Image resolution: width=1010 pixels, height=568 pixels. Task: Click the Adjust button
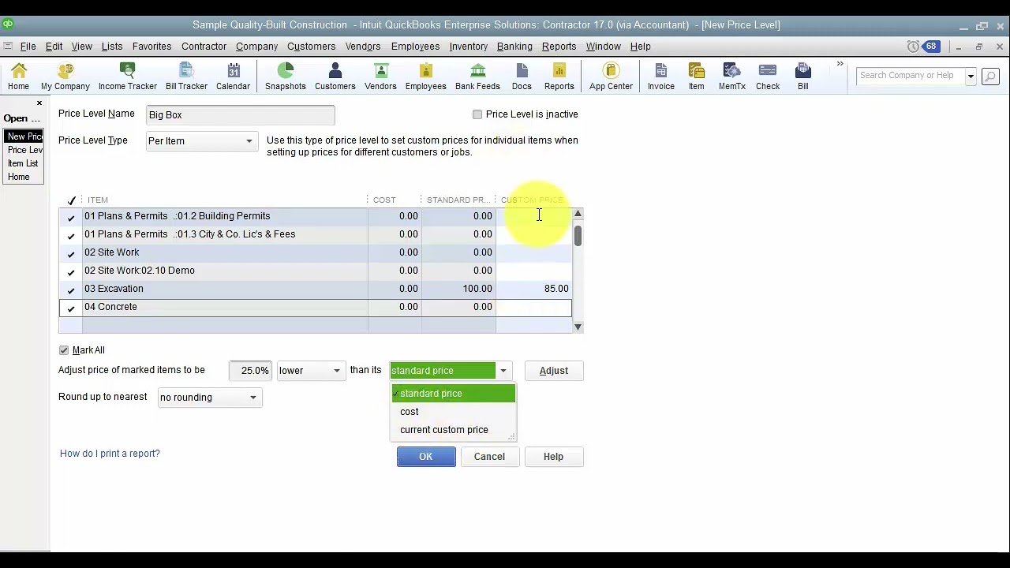coord(553,371)
